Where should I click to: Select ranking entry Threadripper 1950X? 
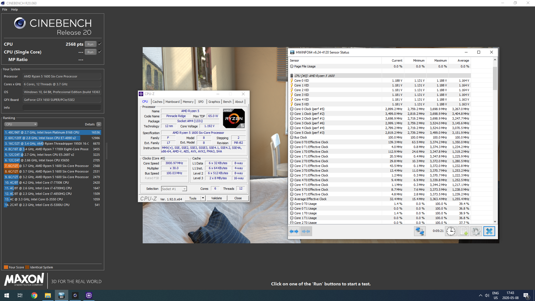pyautogui.click(x=52, y=144)
